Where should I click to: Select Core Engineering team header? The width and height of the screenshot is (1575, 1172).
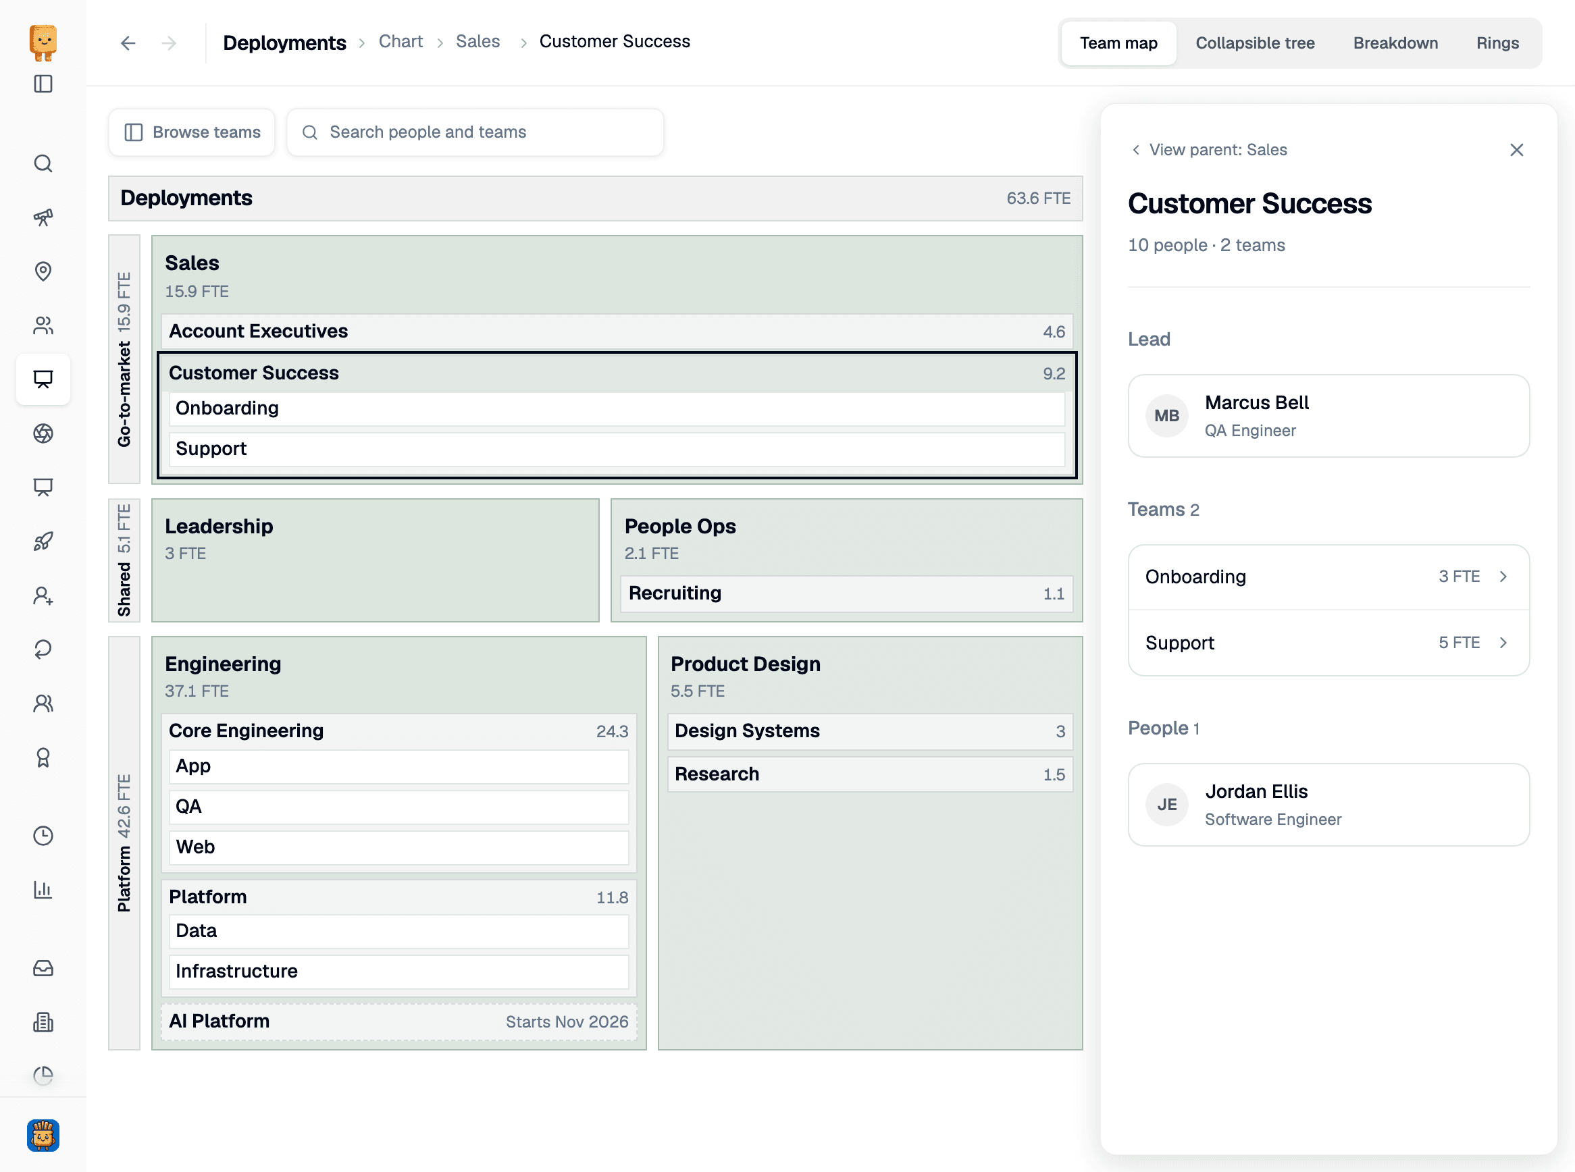tap(399, 730)
